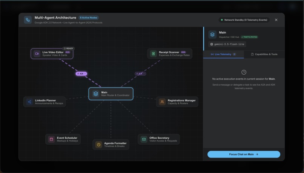This screenshot has width=304, height=173.
Task: Select the Live Video Editor node
Action: click(52, 54)
